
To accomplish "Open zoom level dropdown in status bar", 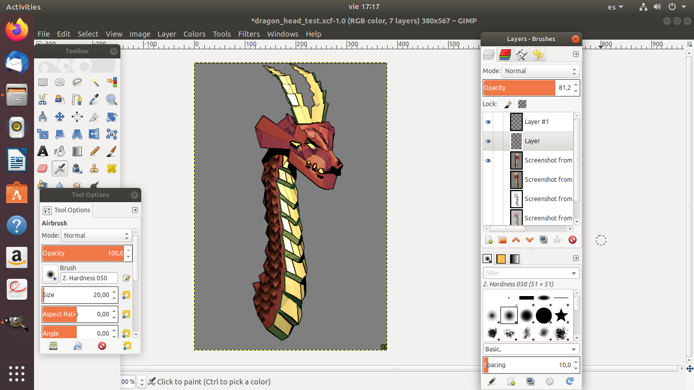I will pos(142,382).
